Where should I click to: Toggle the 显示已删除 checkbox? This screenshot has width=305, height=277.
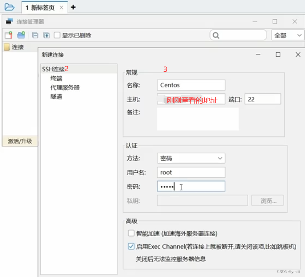(57, 35)
